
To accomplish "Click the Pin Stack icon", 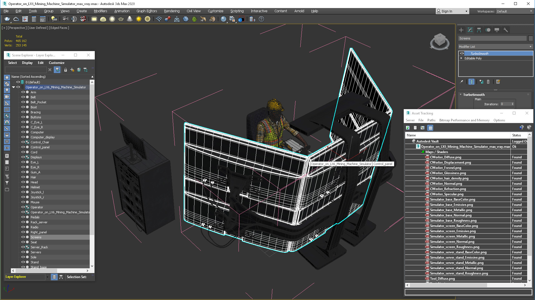I will 461,82.
